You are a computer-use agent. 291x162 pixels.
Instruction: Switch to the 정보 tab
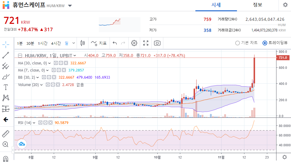click(x=258, y=5)
